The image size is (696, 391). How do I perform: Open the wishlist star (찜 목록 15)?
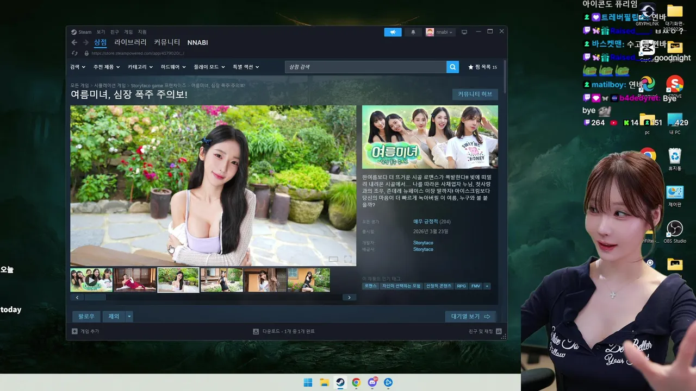[482, 67]
